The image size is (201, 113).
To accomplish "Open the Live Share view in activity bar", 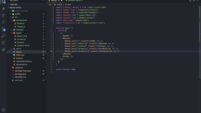I will click(3, 15).
